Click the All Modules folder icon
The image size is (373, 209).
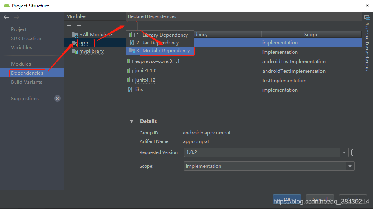tap(75, 35)
